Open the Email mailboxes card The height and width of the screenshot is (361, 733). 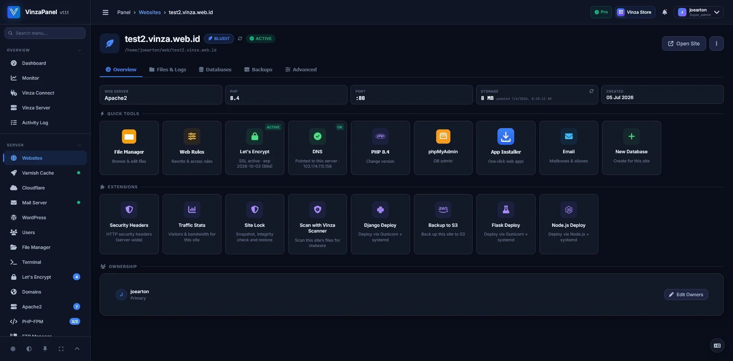(x=568, y=148)
